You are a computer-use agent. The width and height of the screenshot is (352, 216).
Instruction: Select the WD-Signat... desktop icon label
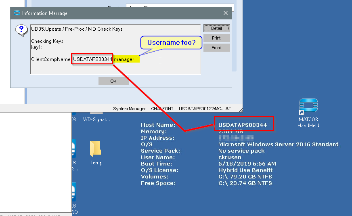(x=96, y=120)
